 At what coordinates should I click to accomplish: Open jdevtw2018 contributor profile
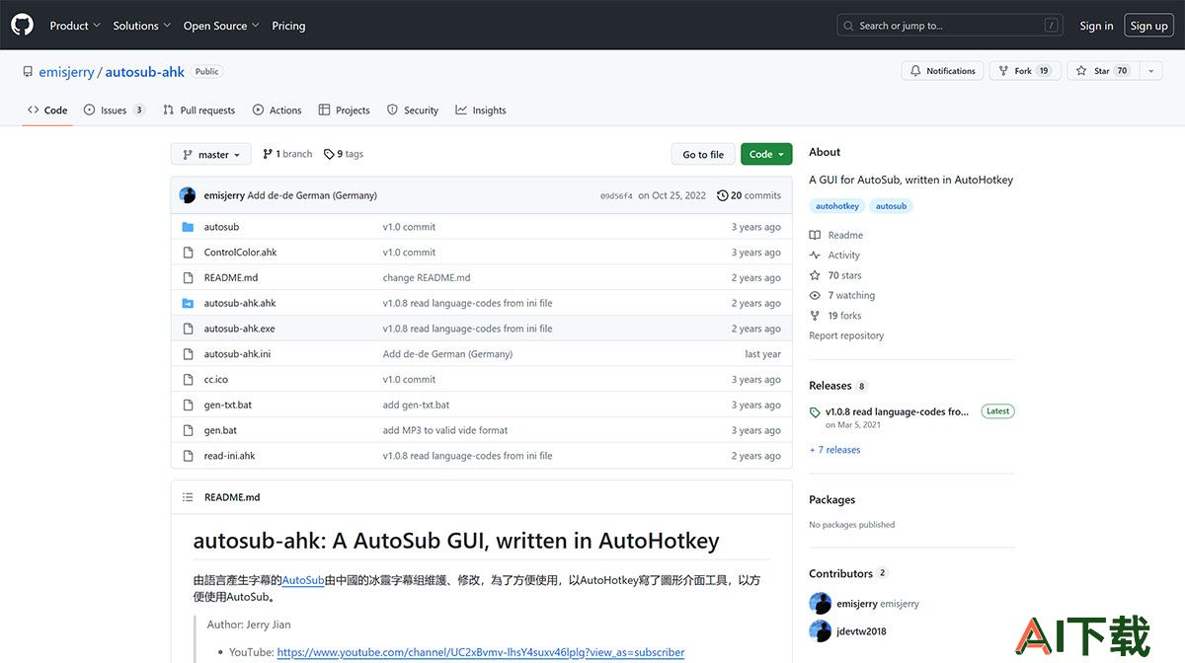[x=861, y=631]
